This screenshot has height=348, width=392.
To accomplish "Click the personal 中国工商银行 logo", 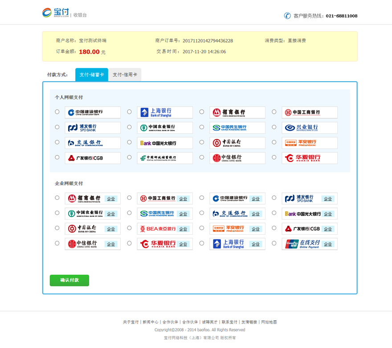I will pos(310,112).
